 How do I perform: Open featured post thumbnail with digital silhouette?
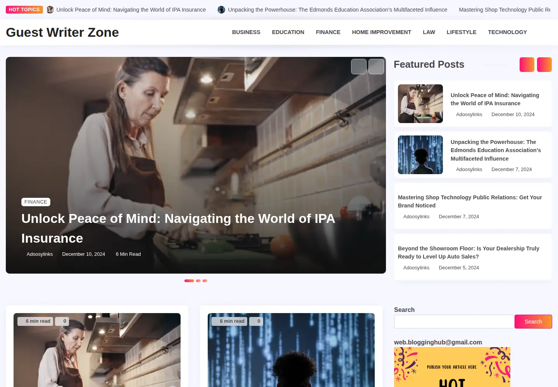[x=420, y=155]
